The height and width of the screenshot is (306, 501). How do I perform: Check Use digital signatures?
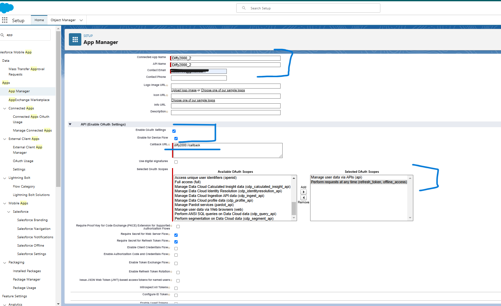[176, 162]
